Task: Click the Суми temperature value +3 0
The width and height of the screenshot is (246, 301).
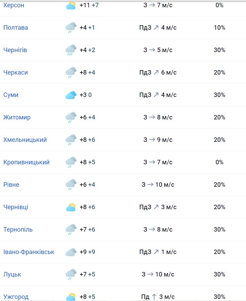Action: click(x=85, y=95)
